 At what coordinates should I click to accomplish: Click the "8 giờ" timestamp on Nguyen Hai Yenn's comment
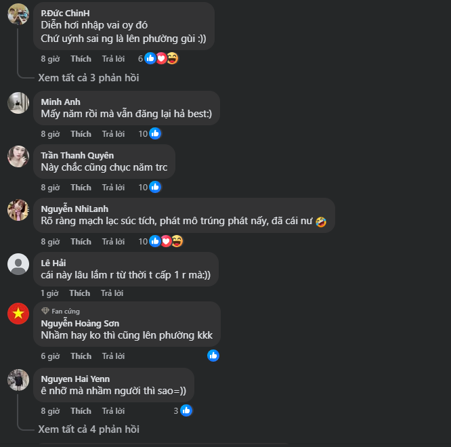pos(50,411)
